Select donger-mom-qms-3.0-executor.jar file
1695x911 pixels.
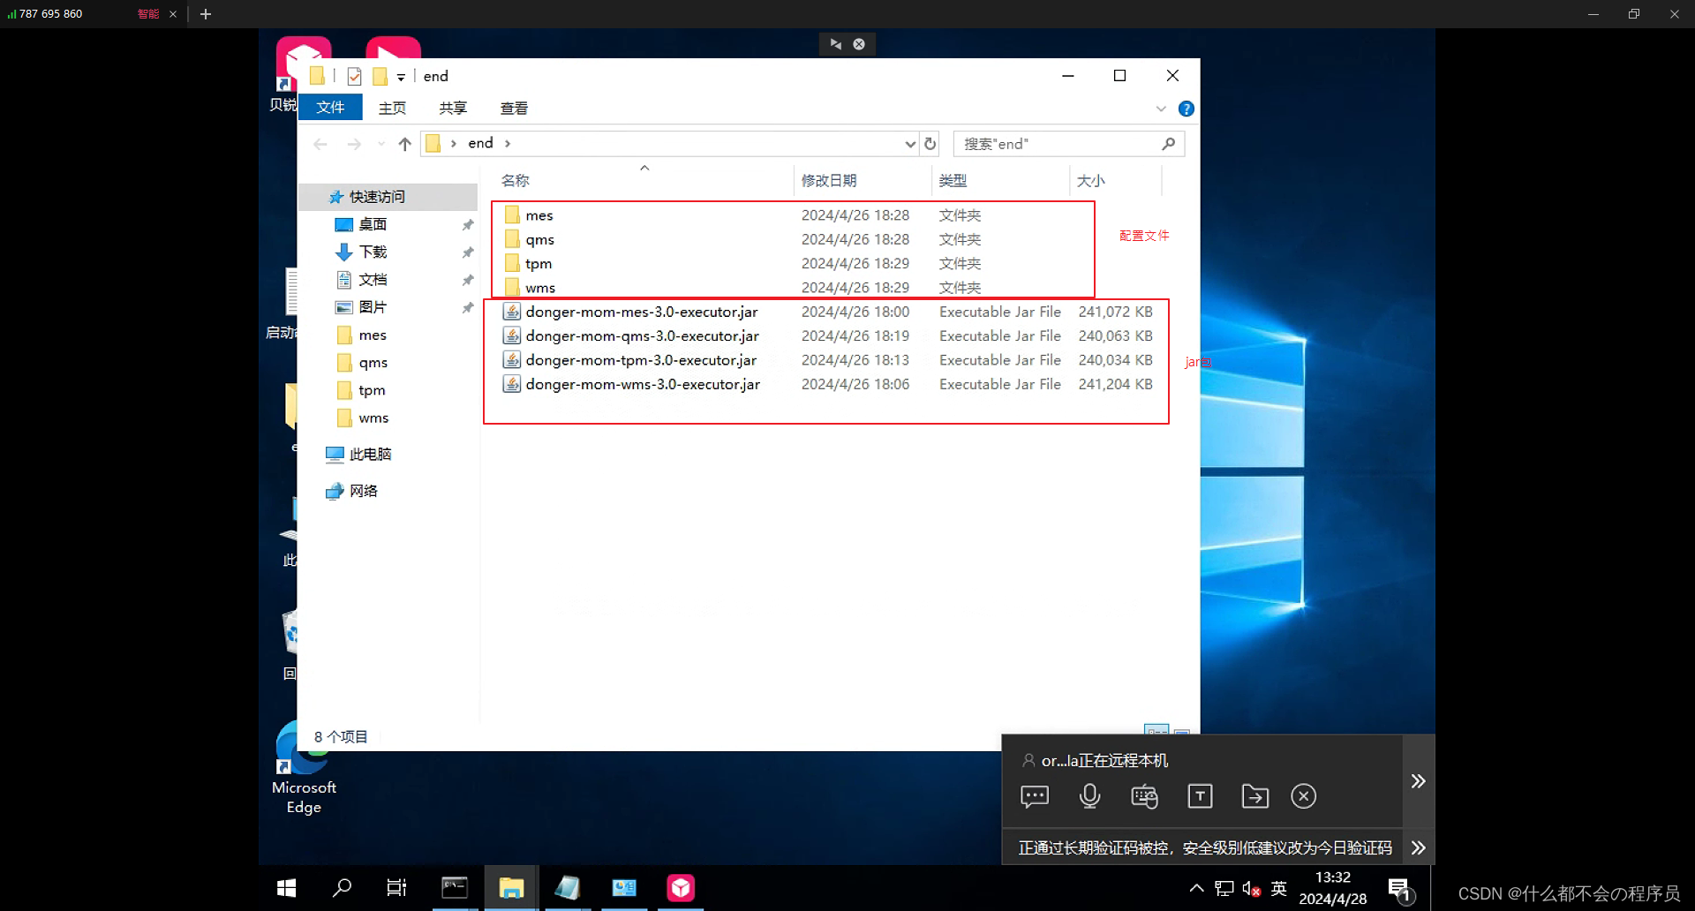point(642,335)
